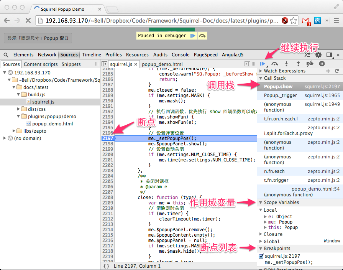Collapse the Scope Variables section

[x=261, y=202]
